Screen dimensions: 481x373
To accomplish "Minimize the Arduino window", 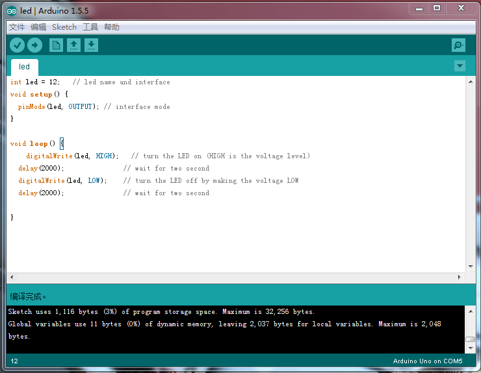I will point(419,8).
